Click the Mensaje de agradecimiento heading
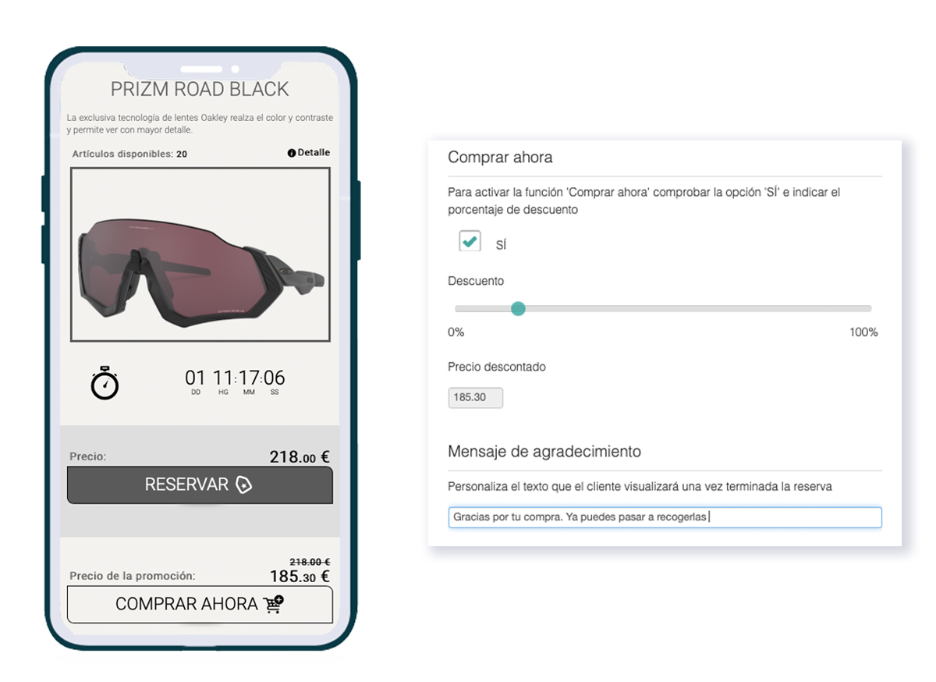 (544, 452)
